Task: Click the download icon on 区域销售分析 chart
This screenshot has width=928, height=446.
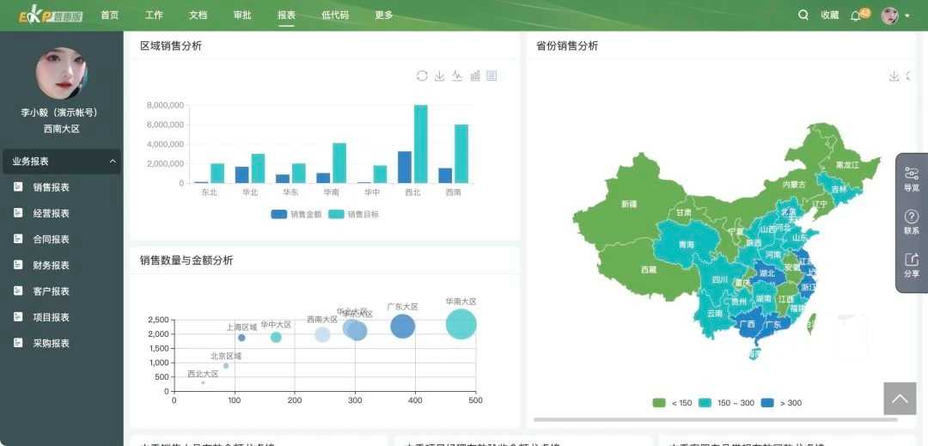Action: (x=439, y=76)
